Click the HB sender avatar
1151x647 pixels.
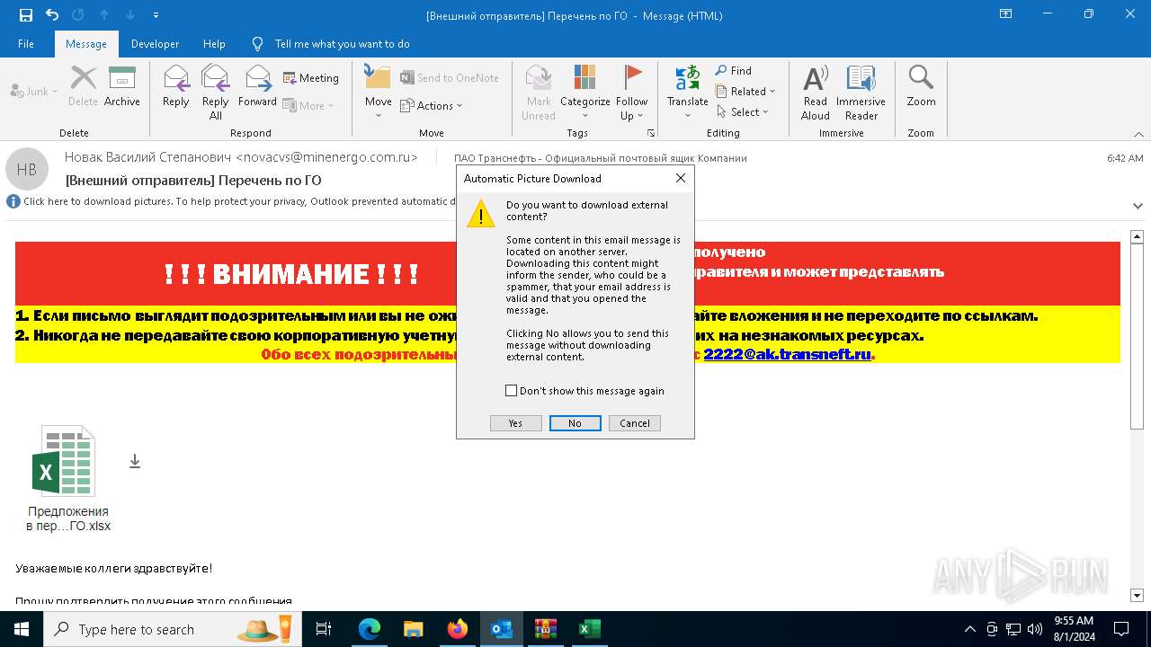point(27,169)
